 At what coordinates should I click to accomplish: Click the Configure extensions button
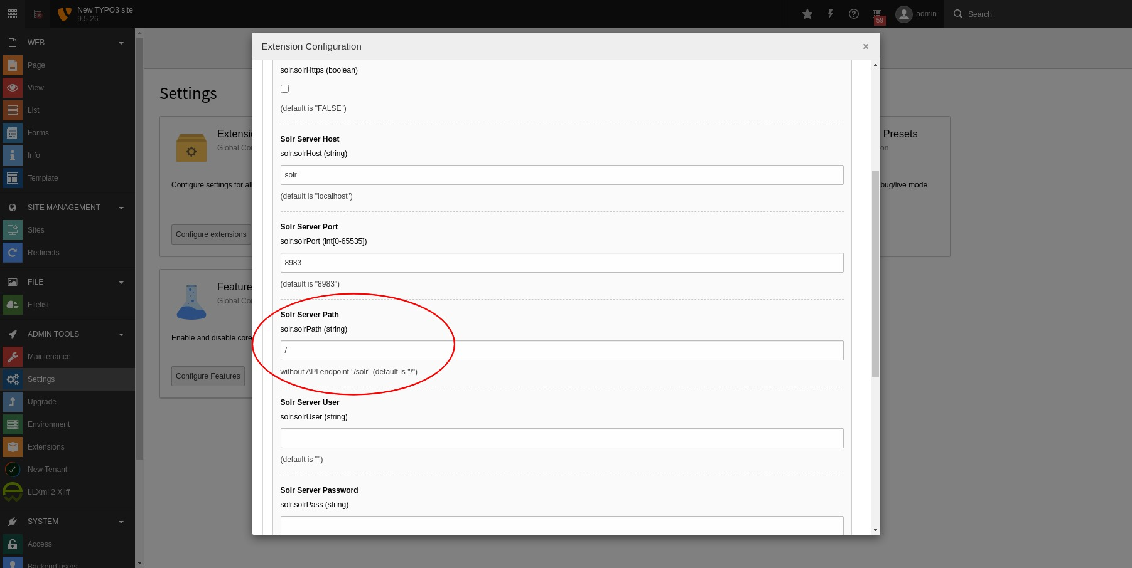pyautogui.click(x=211, y=234)
